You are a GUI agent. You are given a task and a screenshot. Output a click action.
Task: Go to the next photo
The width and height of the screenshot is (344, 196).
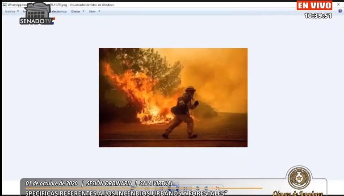[185, 188]
